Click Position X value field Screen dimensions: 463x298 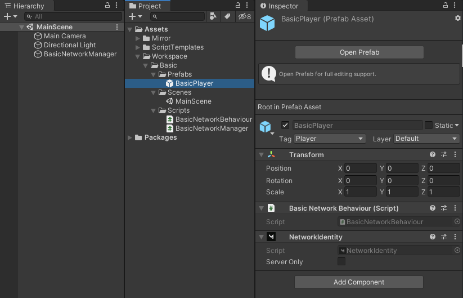click(361, 168)
